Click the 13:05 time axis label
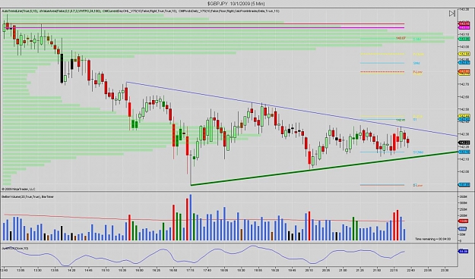 21,270
